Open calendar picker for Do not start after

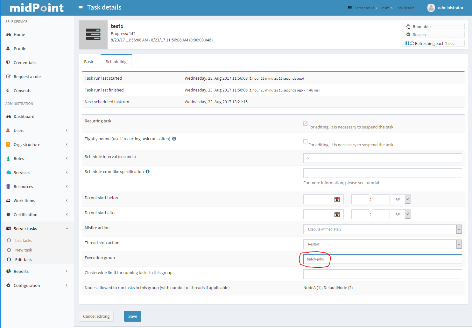coord(337,215)
